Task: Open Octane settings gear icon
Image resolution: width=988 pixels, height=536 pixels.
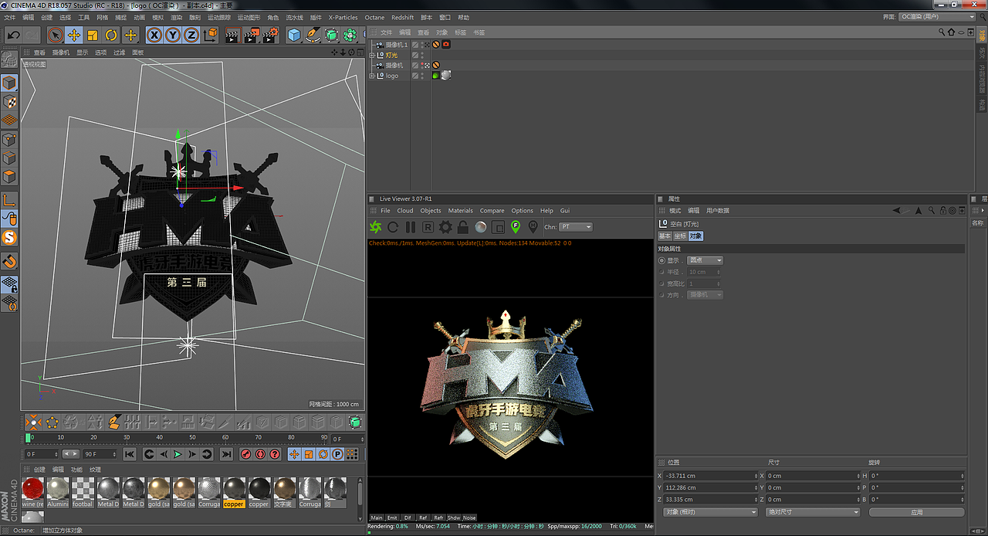Action: pos(445,227)
